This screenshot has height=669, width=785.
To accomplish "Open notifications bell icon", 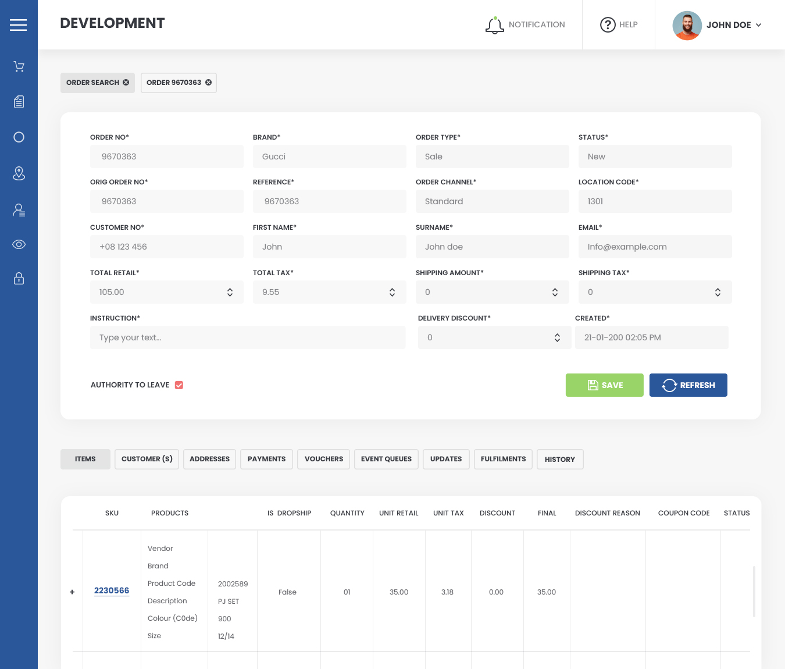I will (x=494, y=25).
